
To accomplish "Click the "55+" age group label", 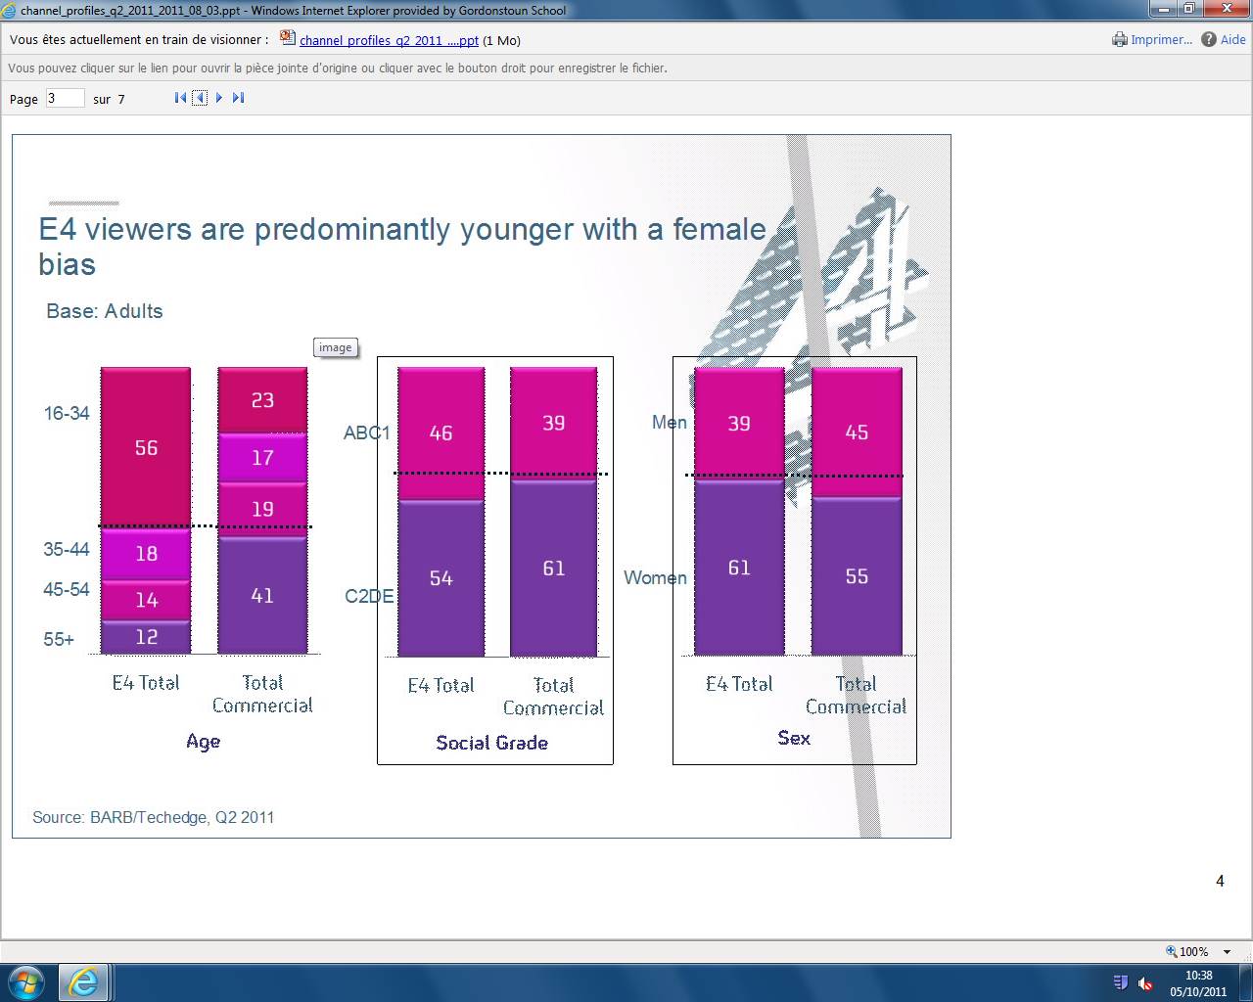I will pyautogui.click(x=59, y=639).
